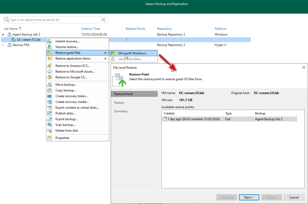Click the restore point clock icon

pos(165,119)
